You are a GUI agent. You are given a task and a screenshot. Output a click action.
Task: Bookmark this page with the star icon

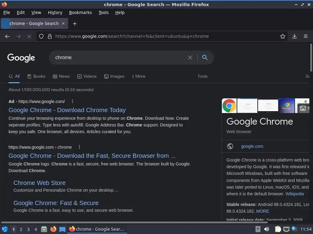283,36
